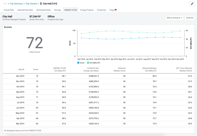Switch to the Actual Data tab
The image size is (197, 136).
[x=9, y=10]
